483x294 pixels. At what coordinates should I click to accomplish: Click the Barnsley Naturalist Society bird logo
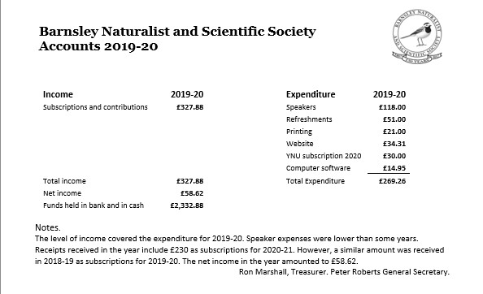(417, 37)
